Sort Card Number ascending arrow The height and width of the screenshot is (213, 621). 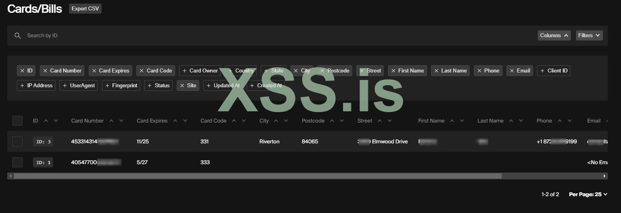[111, 121]
